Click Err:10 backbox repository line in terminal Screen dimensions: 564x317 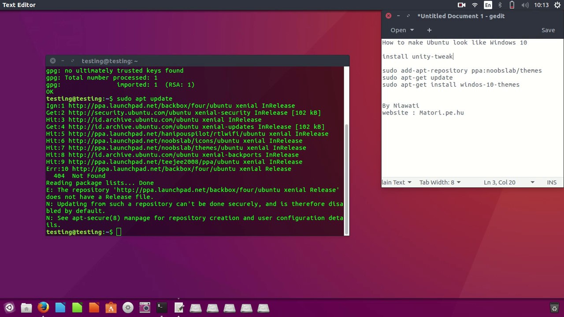168,169
